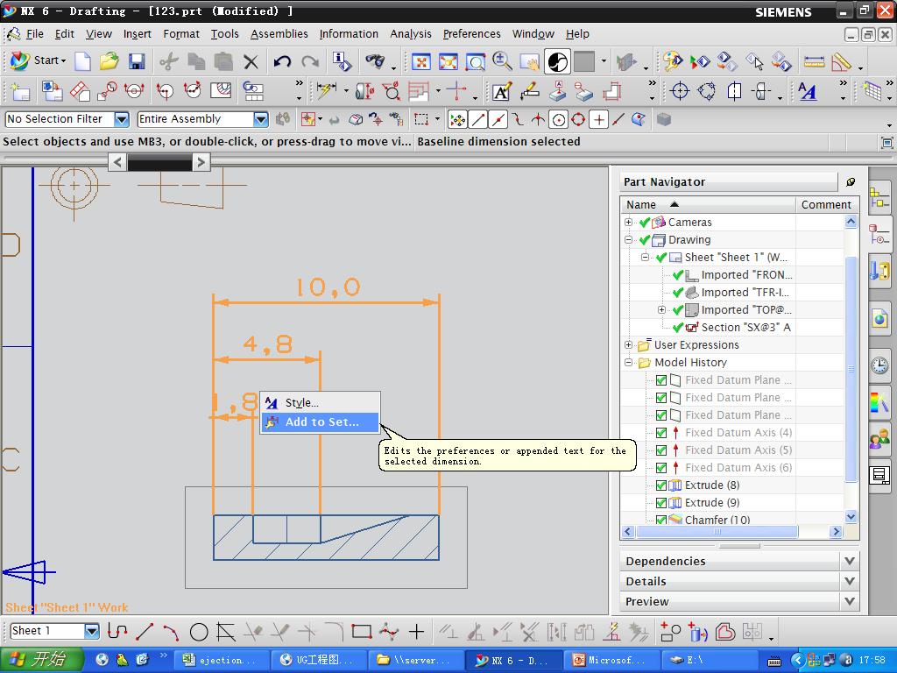Click the Save floppy disk icon
Screen dimensions: 897x673
(137, 61)
